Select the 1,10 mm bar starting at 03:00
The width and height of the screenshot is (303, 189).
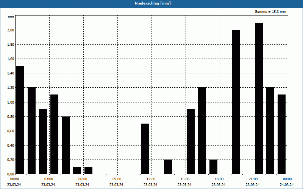coord(54,135)
